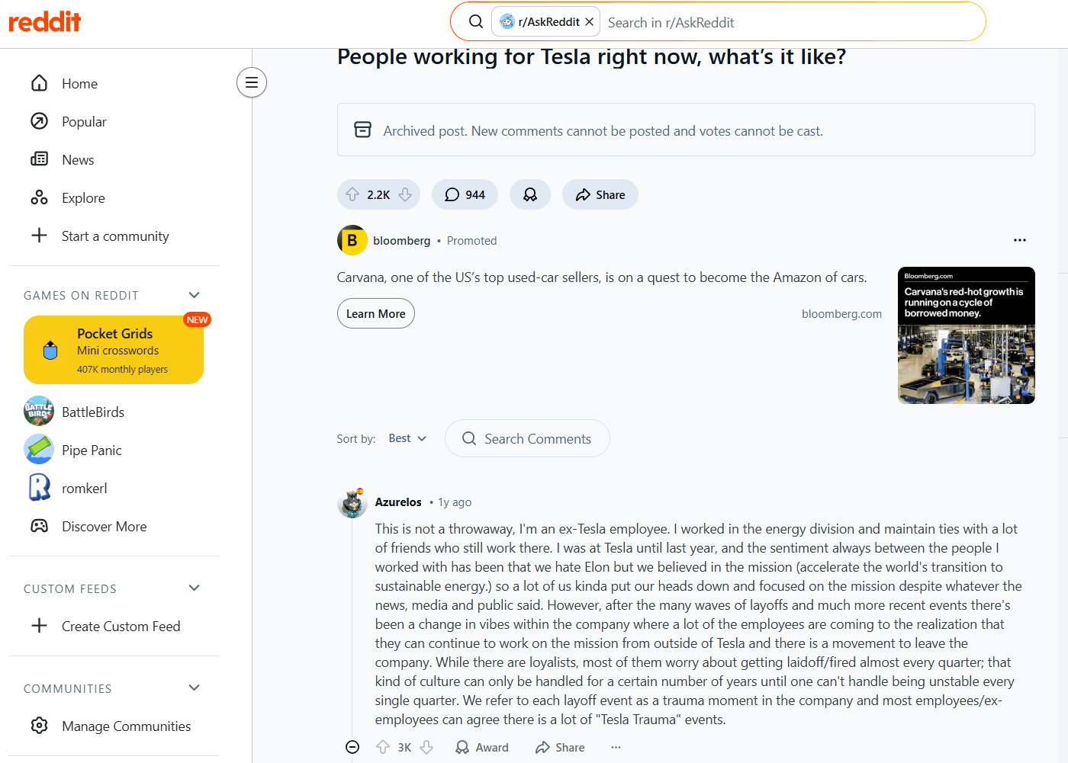Downvote the Azurelos comment
Viewport: 1068px width, 763px height.
(x=426, y=747)
